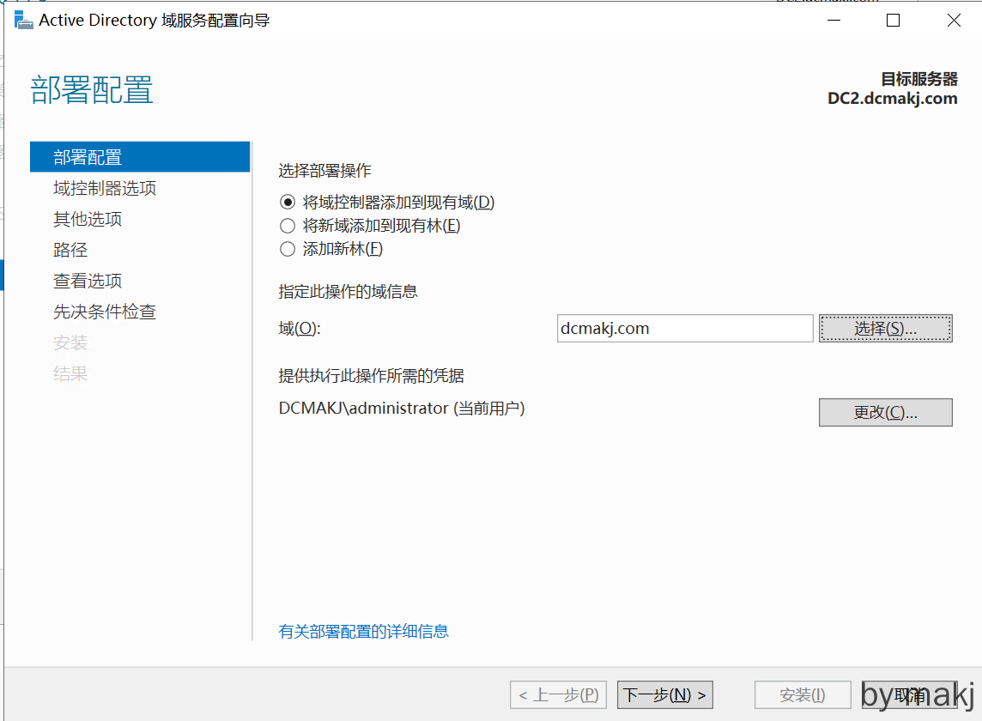Close the wizard window with X
This screenshot has width=982, height=721.
coord(954,21)
